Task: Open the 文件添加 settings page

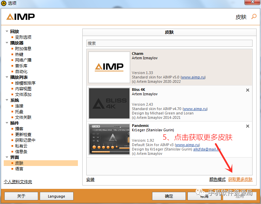Action: [x=23, y=95]
